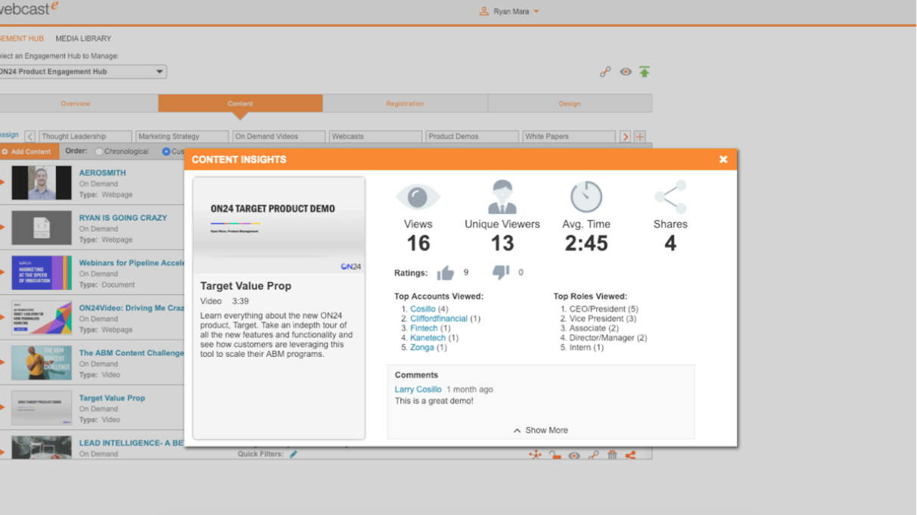Screen dimensions: 917x515
Task: Click the chain link icon in bottom row
Action: (593, 455)
